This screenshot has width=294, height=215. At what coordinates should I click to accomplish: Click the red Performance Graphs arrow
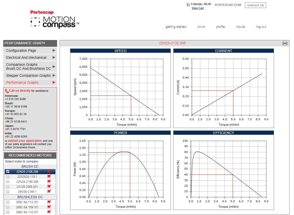click(x=54, y=82)
